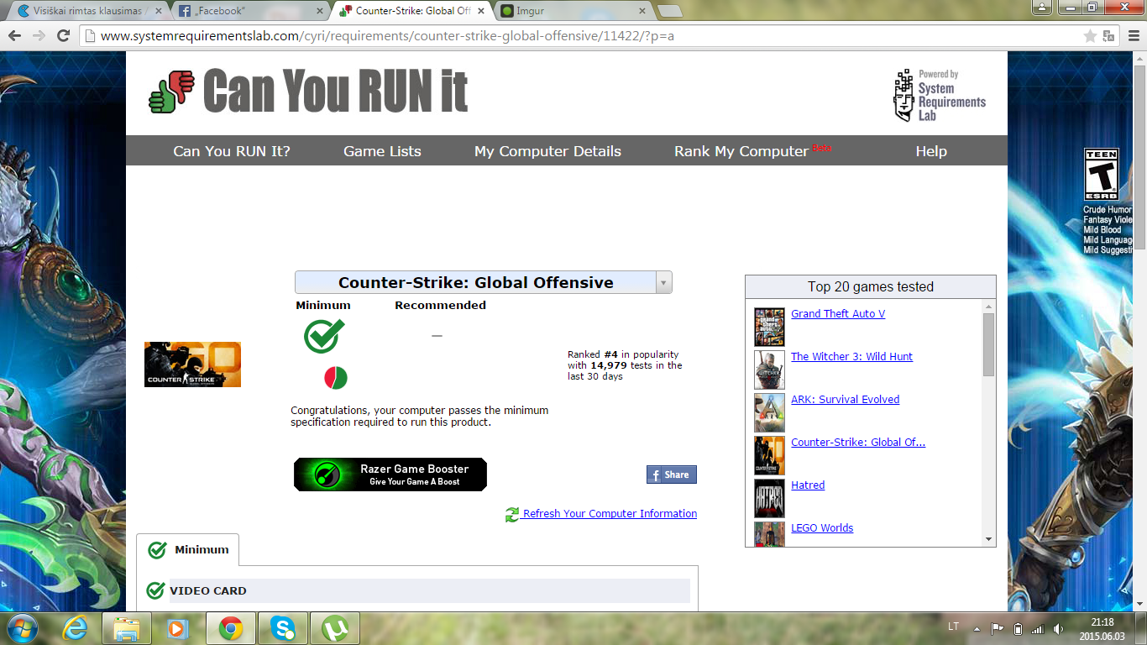Image resolution: width=1147 pixels, height=645 pixels.
Task: Click the green Minimum pass checkmark icon
Action: (x=324, y=335)
